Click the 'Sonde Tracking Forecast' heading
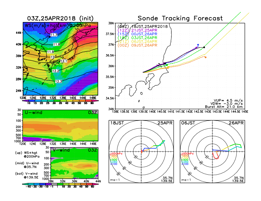This screenshot has width=261, height=201. pos(180,18)
